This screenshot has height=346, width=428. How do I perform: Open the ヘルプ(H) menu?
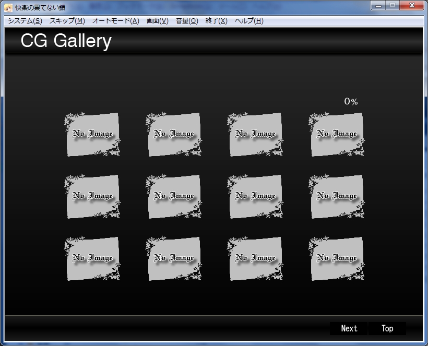click(249, 21)
